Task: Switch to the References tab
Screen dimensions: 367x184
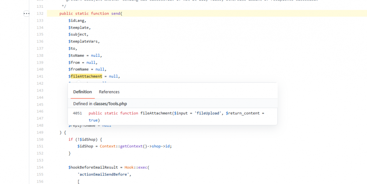Action: coord(109,92)
